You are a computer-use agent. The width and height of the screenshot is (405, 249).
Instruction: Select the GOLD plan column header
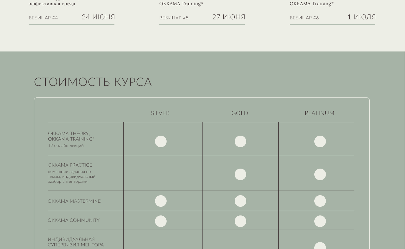(x=240, y=113)
